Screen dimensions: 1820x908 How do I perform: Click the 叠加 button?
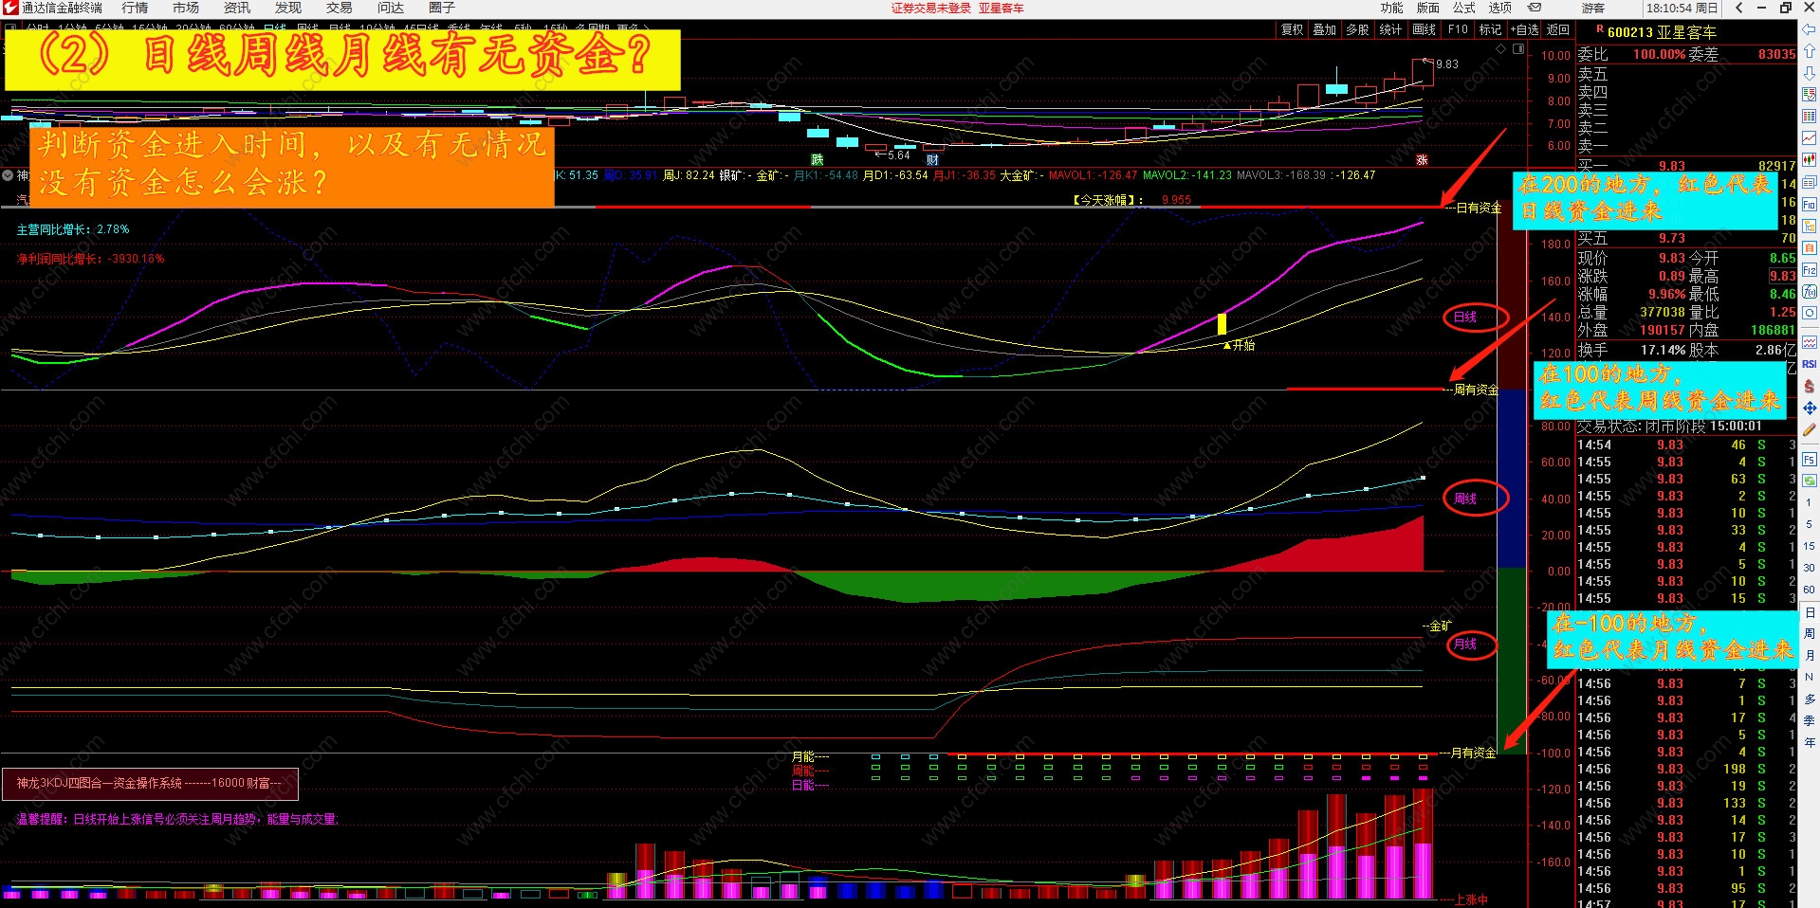[1325, 29]
